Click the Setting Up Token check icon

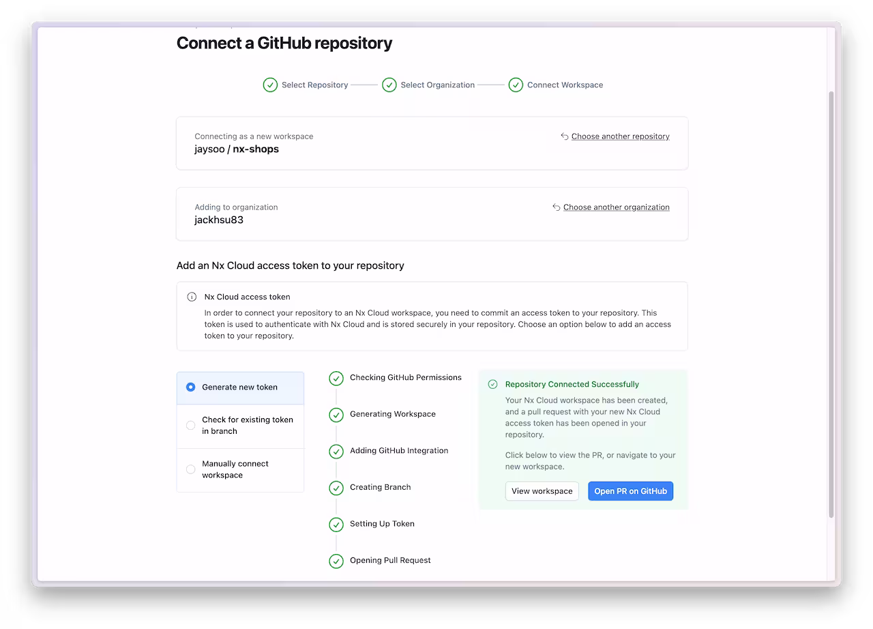pyautogui.click(x=336, y=525)
